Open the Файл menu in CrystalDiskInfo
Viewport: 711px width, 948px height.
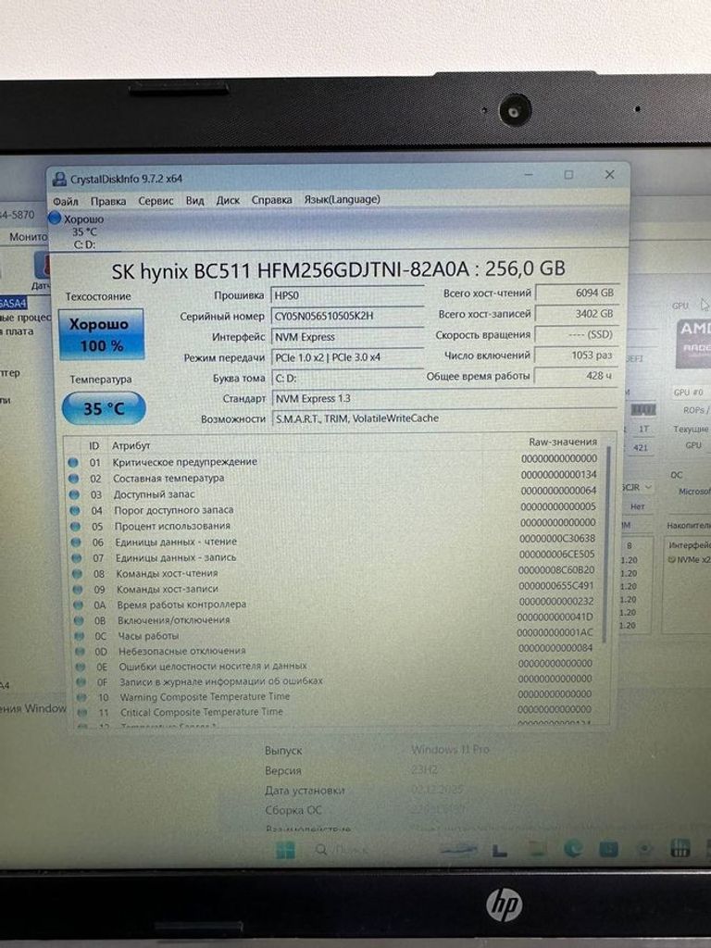tap(66, 201)
